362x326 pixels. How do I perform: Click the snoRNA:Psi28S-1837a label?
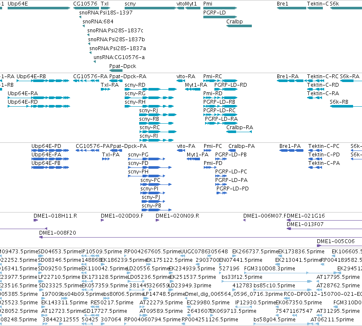[118, 48]
